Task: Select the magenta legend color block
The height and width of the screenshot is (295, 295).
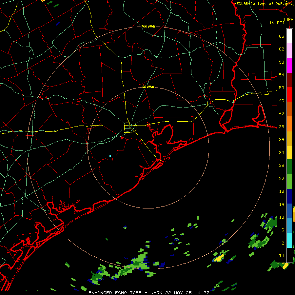Action: coord(289,65)
